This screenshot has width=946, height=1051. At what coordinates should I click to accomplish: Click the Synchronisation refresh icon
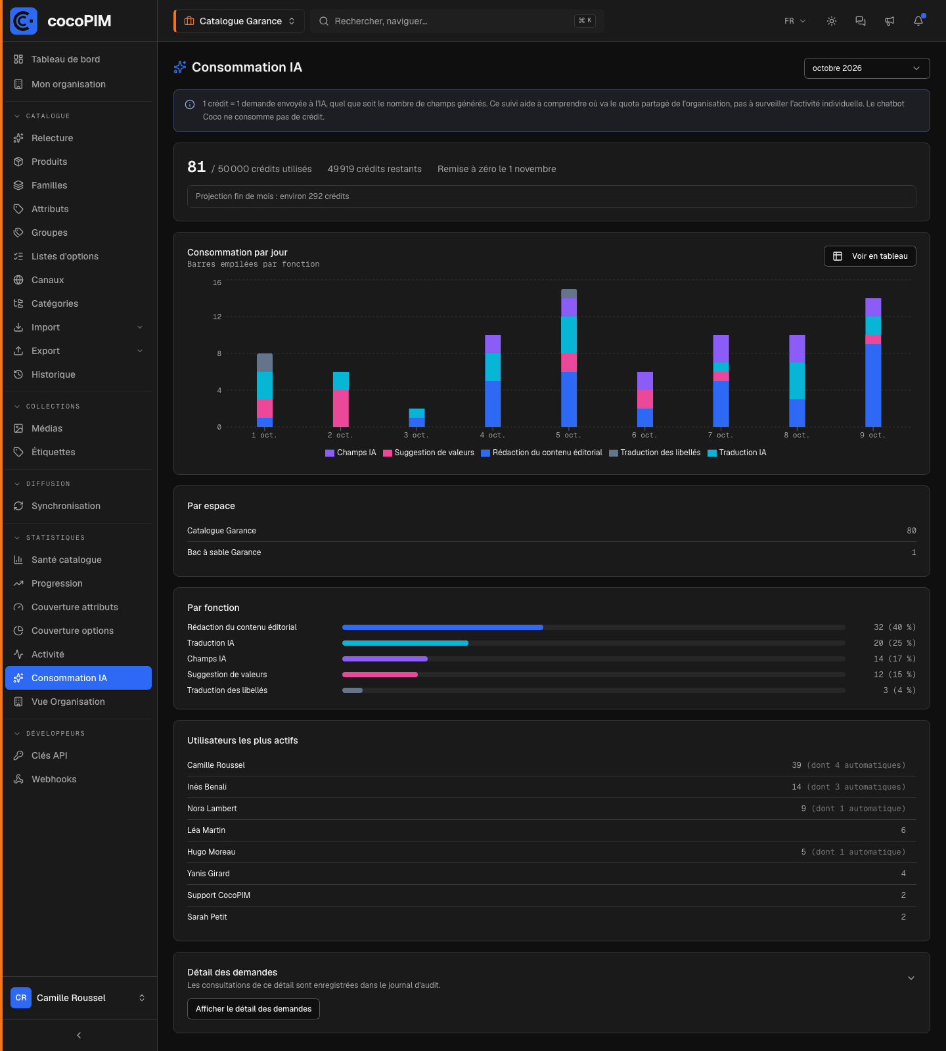tap(18, 506)
